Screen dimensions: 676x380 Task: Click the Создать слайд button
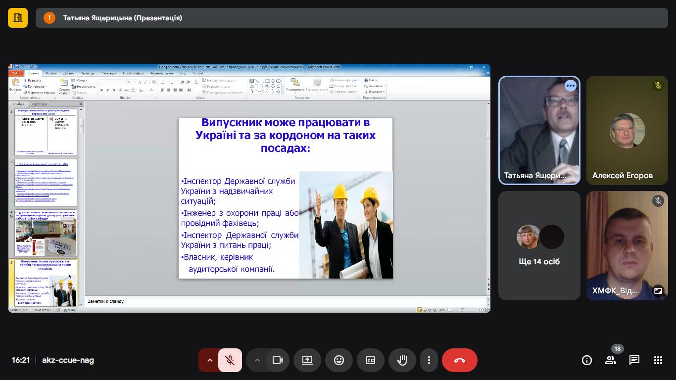click(x=64, y=87)
